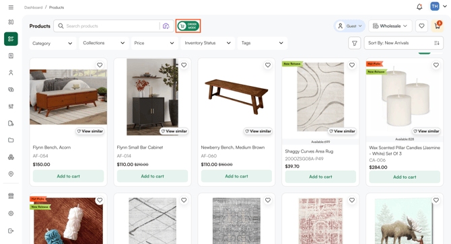Open the Guest customer dropdown
Viewport: 451px width, 244px height.
coord(349,26)
